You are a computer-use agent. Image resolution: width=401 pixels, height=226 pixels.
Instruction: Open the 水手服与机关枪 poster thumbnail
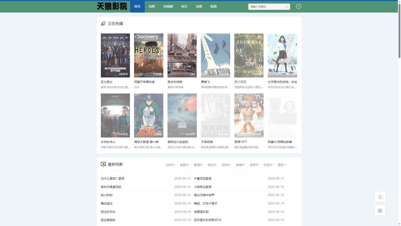(282, 56)
